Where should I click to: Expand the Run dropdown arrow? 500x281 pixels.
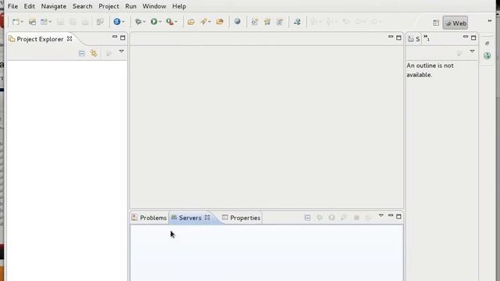pyautogui.click(x=160, y=22)
